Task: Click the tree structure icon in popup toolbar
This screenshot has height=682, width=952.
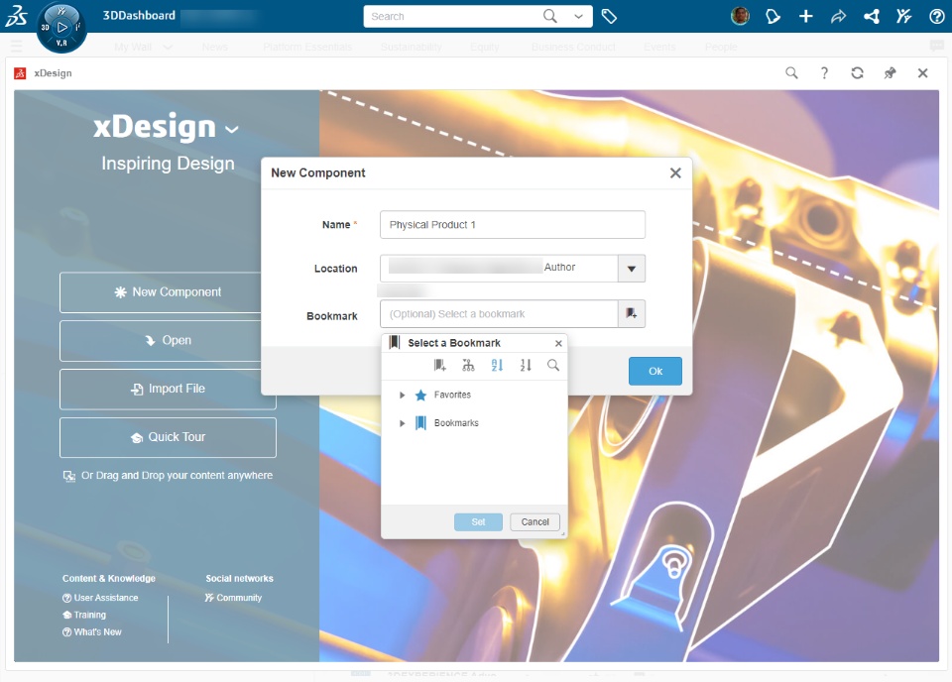Action: coord(468,365)
